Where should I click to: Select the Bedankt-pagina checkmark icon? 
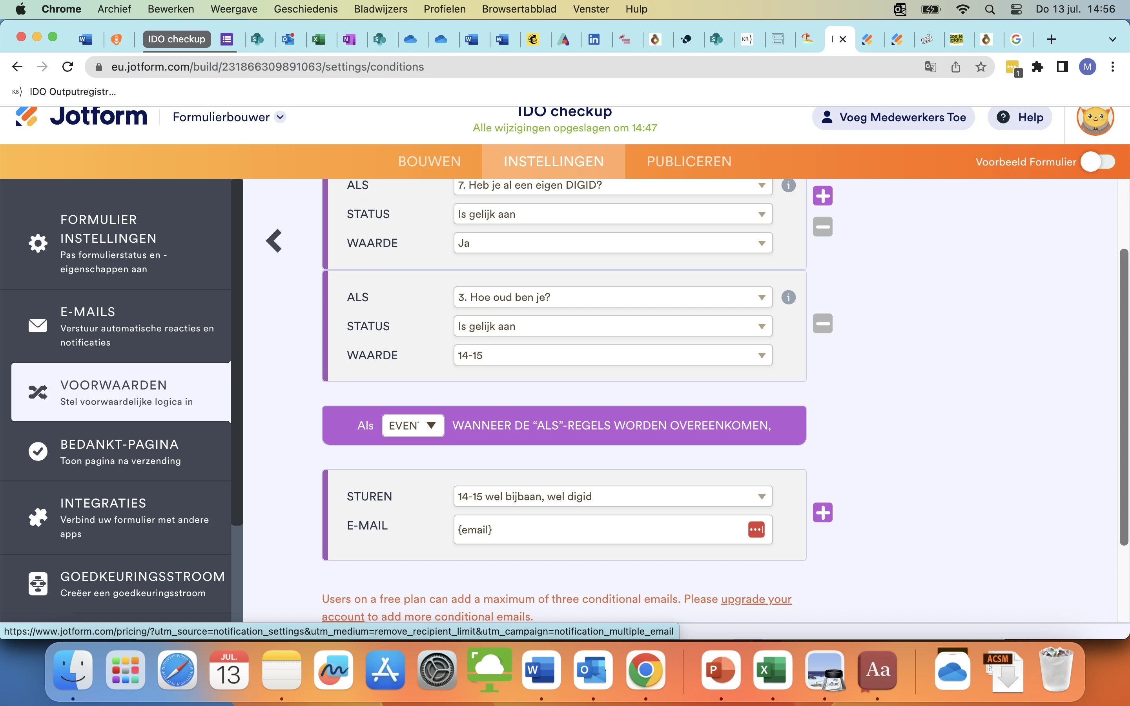(x=38, y=451)
